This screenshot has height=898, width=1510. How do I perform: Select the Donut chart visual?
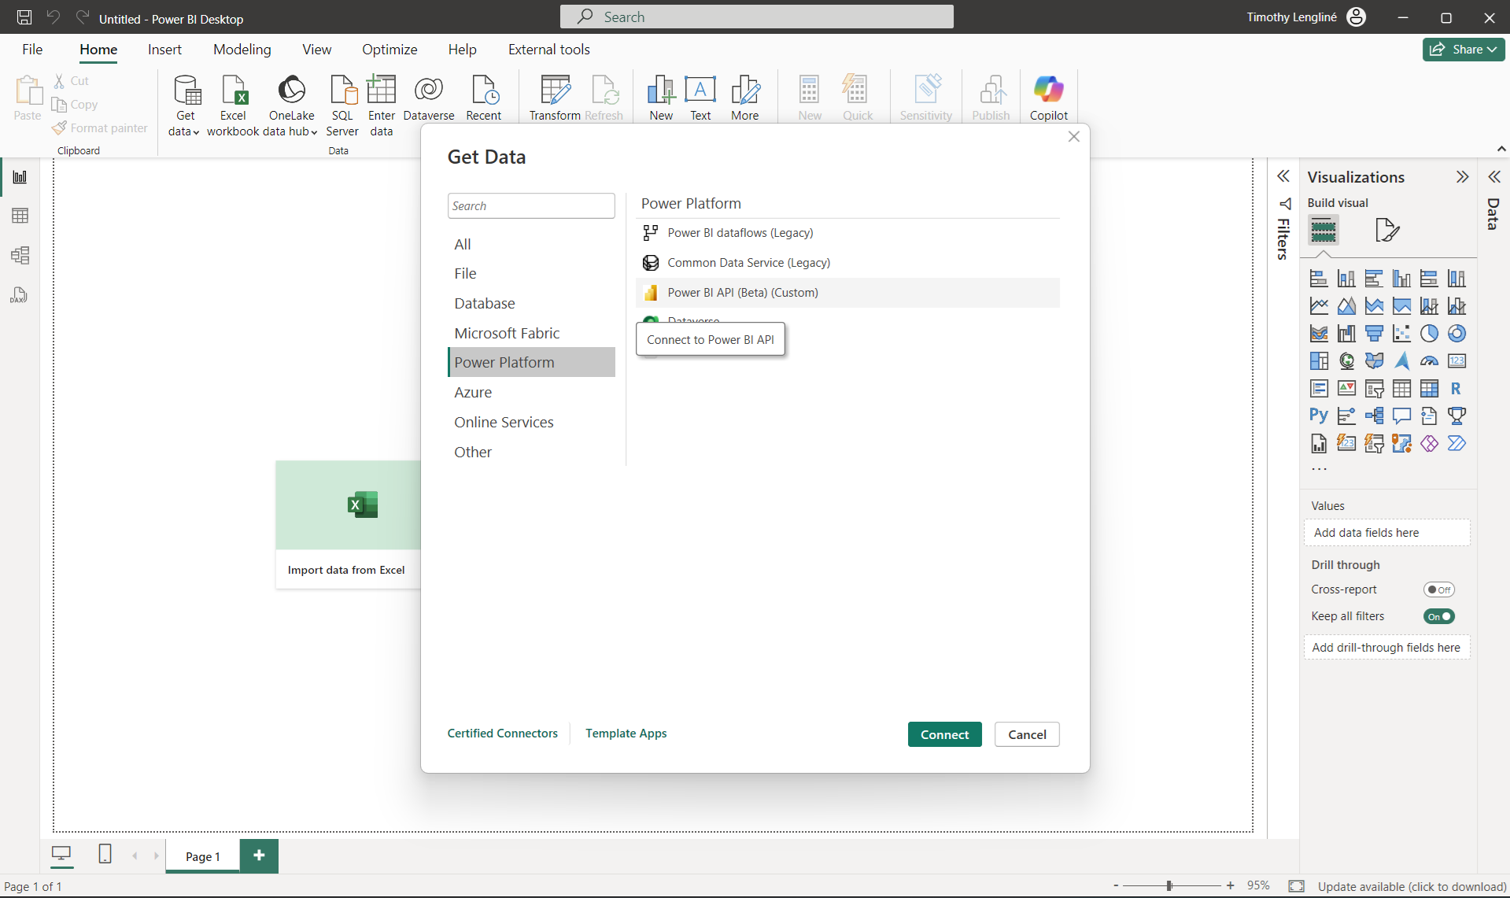click(x=1456, y=334)
